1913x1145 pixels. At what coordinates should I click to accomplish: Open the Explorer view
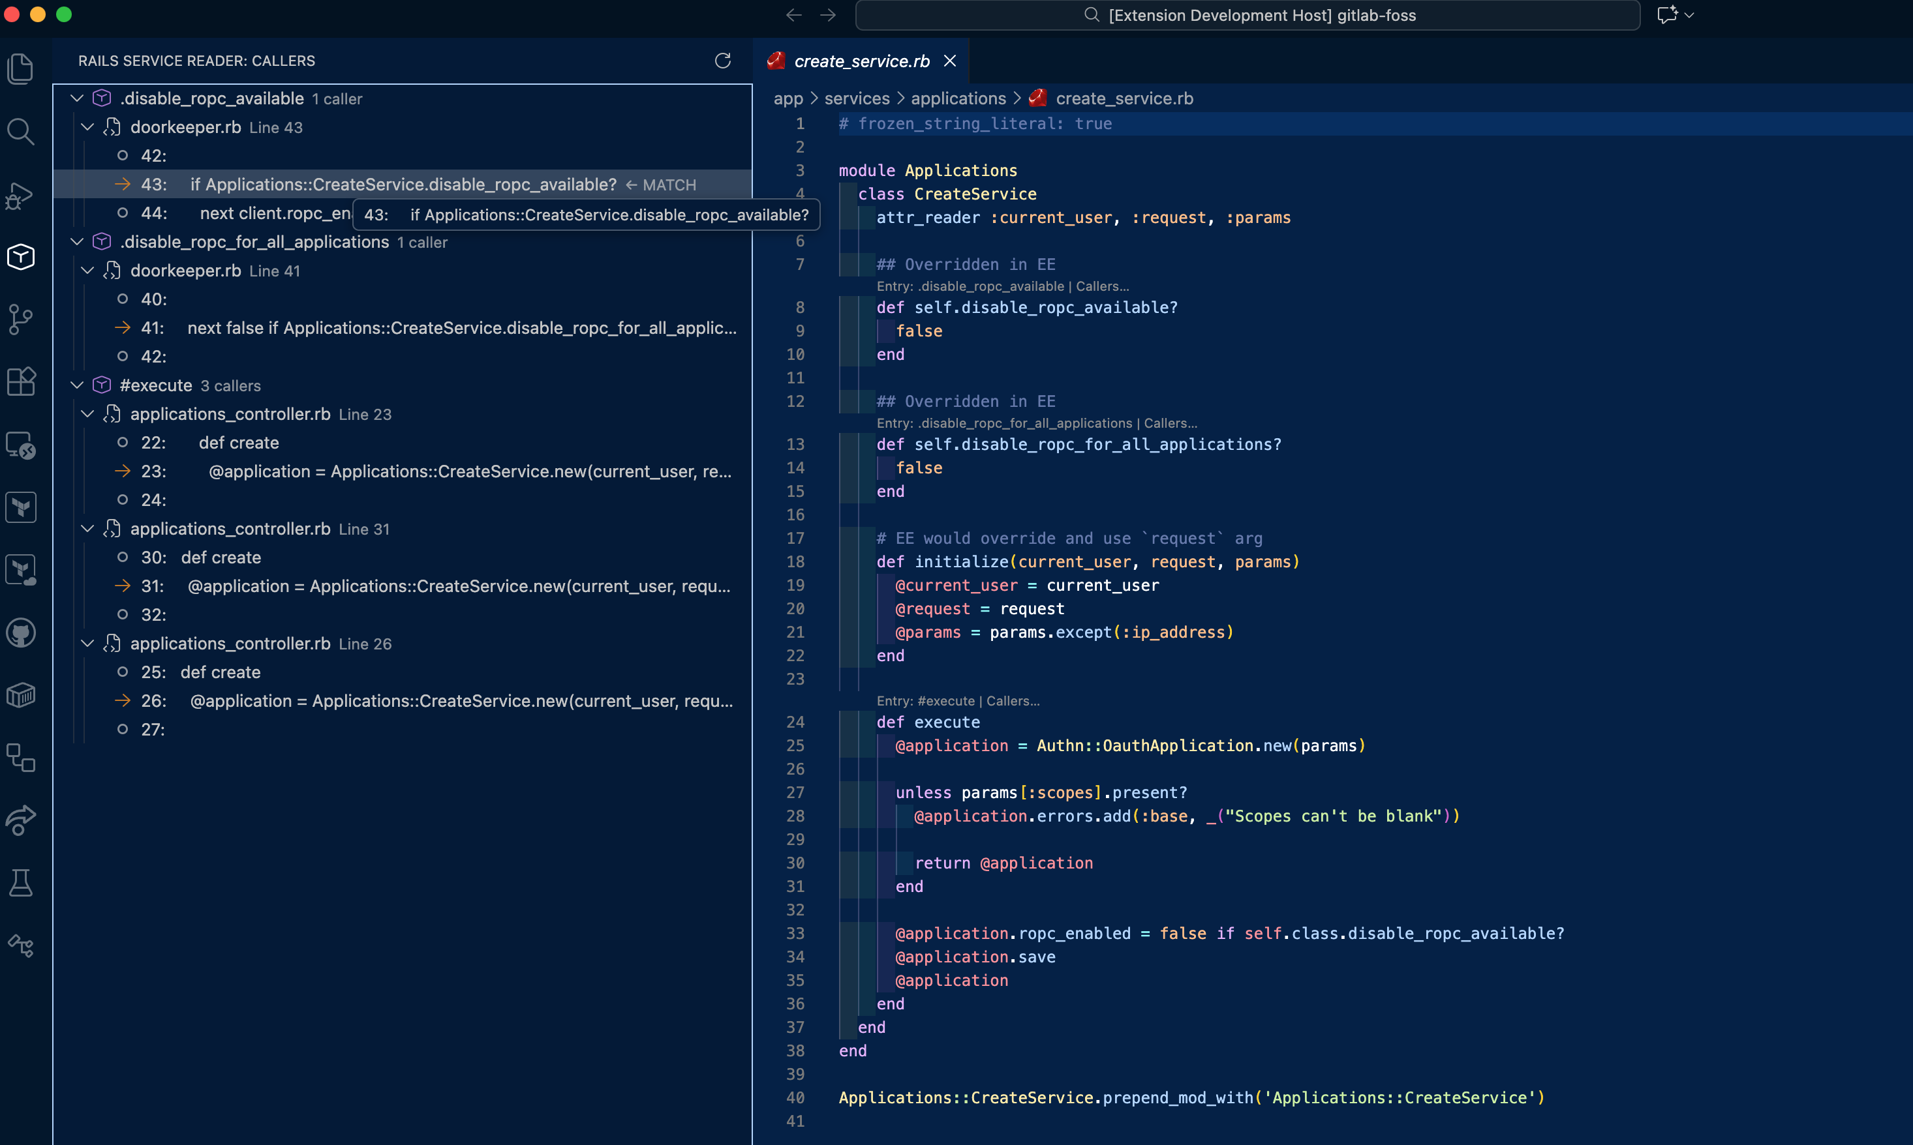21,68
